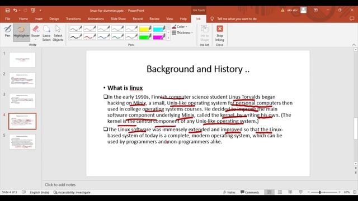The image size is (358, 201).
Task: Switch to the Home tab
Action: point(23,18)
